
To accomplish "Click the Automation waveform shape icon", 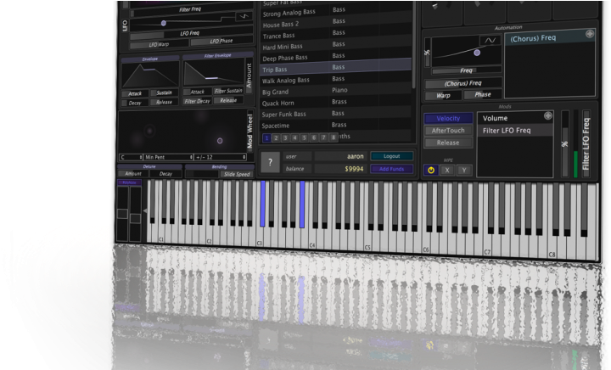I will coord(490,40).
